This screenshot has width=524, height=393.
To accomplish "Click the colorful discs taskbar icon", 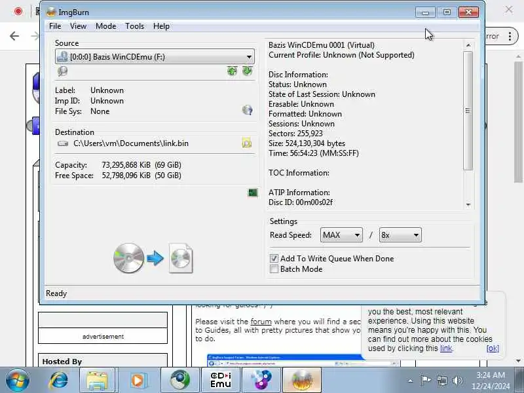I will click(x=261, y=381).
